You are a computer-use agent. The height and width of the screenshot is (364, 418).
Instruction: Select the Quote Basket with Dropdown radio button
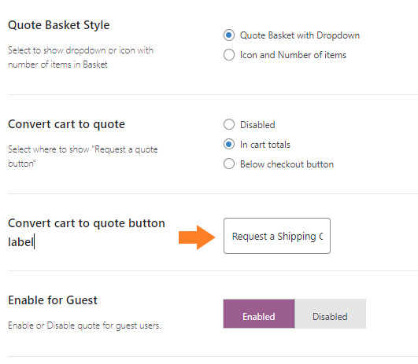pos(229,35)
